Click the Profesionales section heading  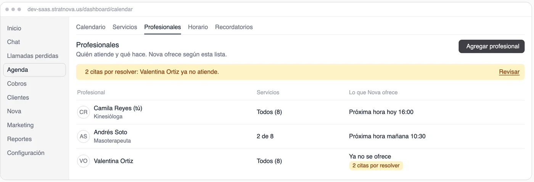pyautogui.click(x=98, y=45)
